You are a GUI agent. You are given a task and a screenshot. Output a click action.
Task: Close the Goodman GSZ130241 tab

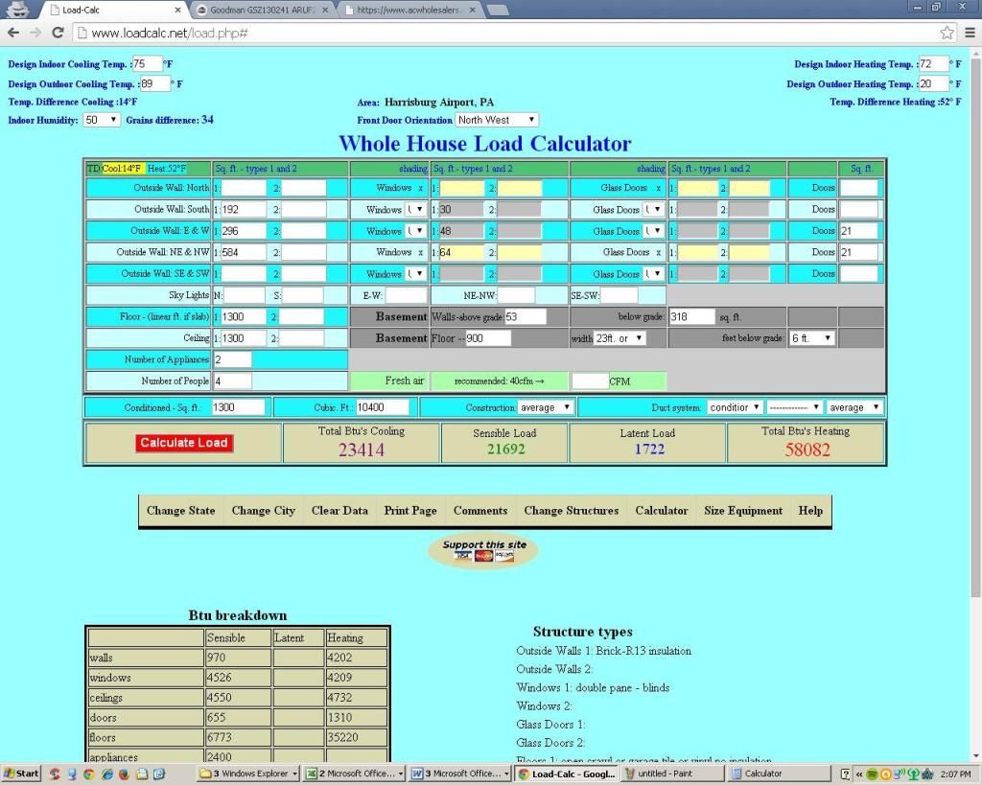(x=325, y=10)
